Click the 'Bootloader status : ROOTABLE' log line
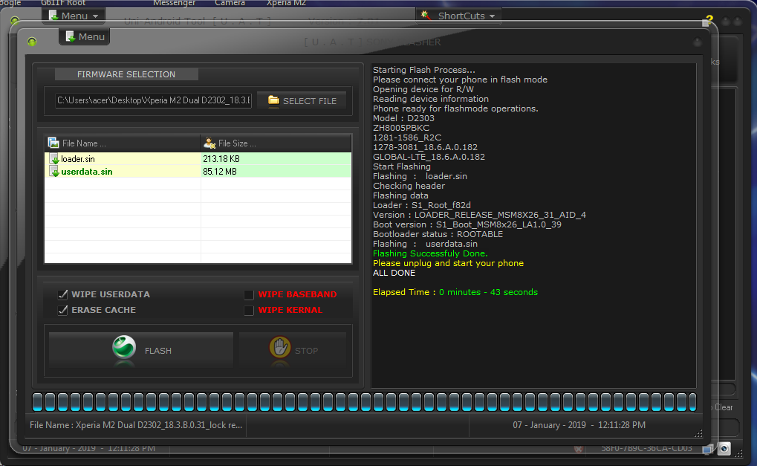This screenshot has width=757, height=466. point(438,234)
